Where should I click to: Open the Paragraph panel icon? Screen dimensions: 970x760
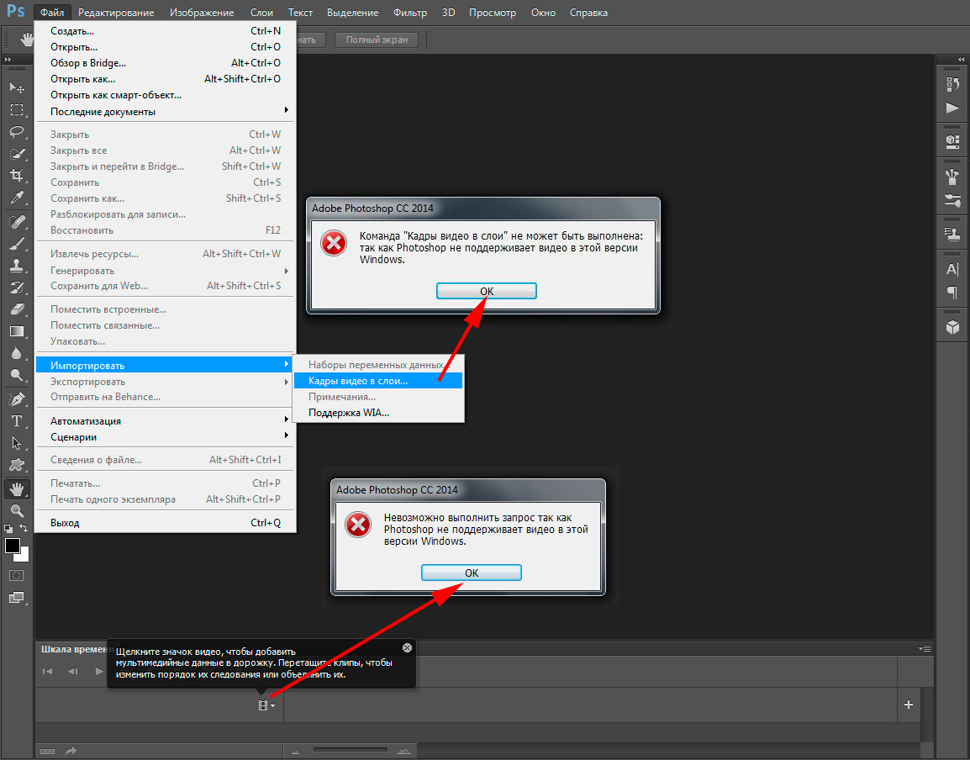tap(952, 292)
